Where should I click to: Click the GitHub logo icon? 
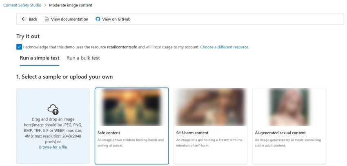click(98, 19)
